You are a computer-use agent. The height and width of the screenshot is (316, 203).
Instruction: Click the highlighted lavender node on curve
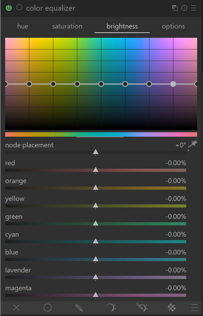pyautogui.click(x=173, y=84)
